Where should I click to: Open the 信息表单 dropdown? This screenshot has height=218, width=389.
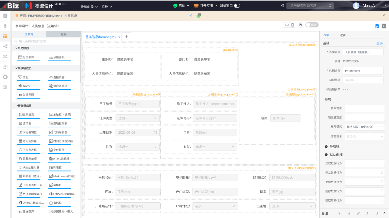[x=364, y=136]
